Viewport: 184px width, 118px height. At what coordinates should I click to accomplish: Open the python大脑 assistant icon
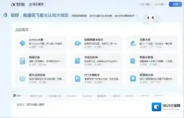22,43
